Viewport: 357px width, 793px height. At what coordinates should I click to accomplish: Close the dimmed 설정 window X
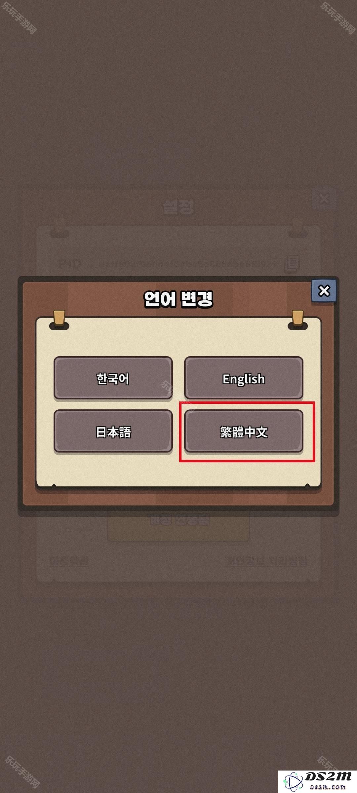324,199
